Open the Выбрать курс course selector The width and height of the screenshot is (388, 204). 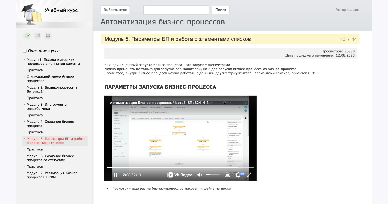[x=115, y=10]
